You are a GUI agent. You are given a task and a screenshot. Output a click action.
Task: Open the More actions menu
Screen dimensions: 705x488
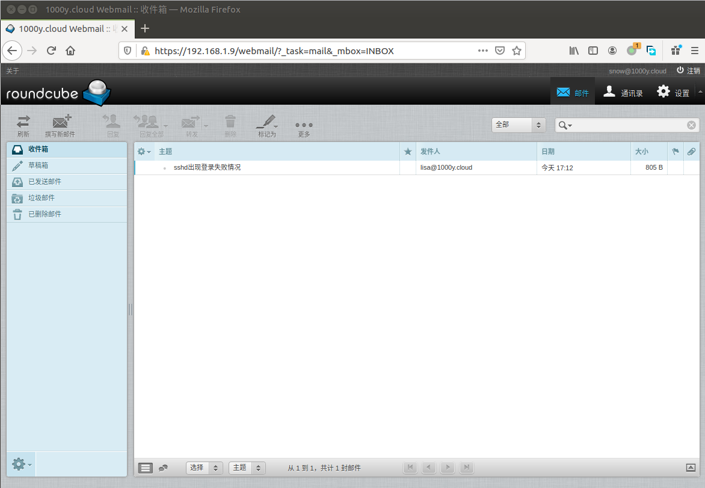[x=304, y=126]
